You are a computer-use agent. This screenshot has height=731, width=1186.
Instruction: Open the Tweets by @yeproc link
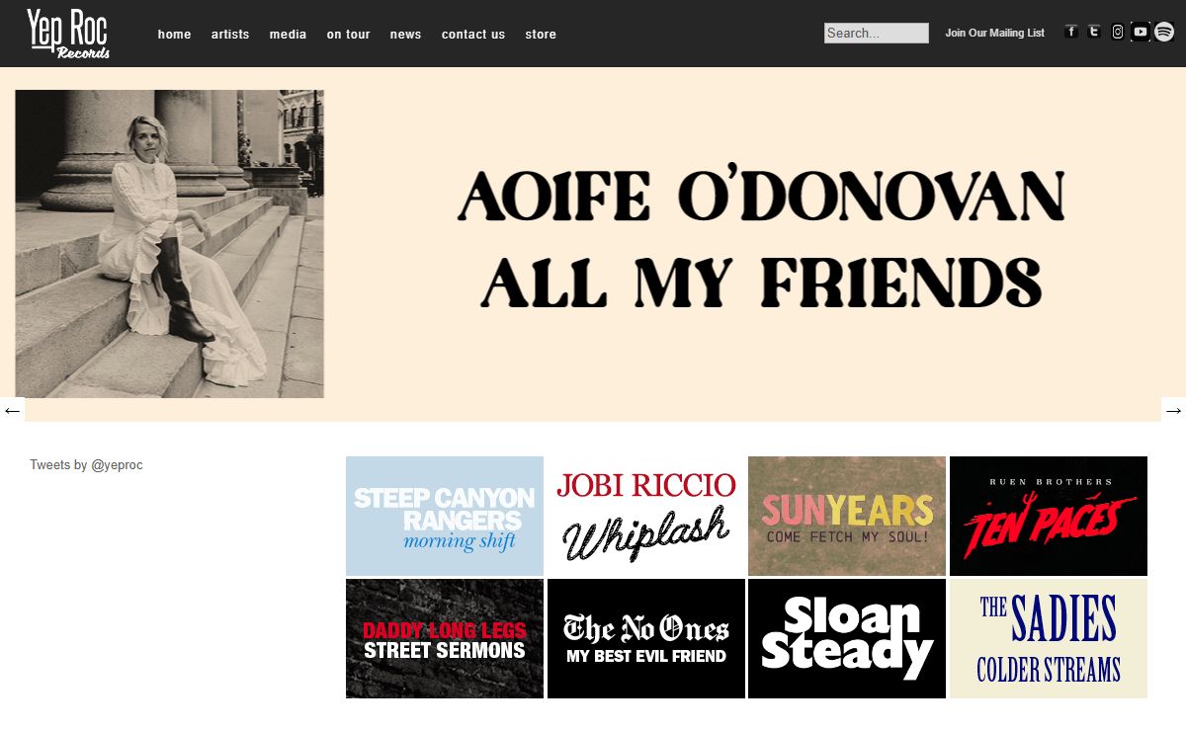(x=86, y=465)
